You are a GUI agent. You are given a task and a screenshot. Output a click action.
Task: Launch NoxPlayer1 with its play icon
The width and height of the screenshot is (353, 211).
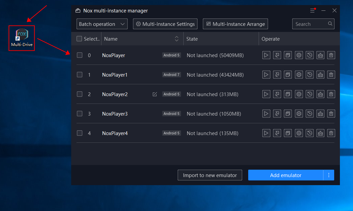coord(266,75)
